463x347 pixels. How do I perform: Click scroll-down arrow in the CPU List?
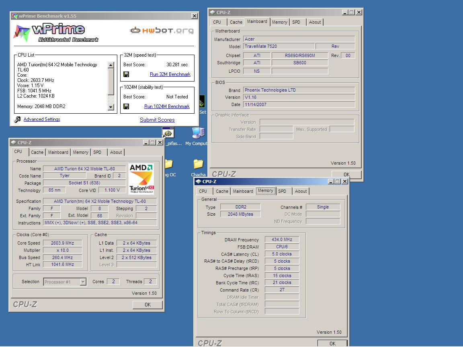coord(111,107)
